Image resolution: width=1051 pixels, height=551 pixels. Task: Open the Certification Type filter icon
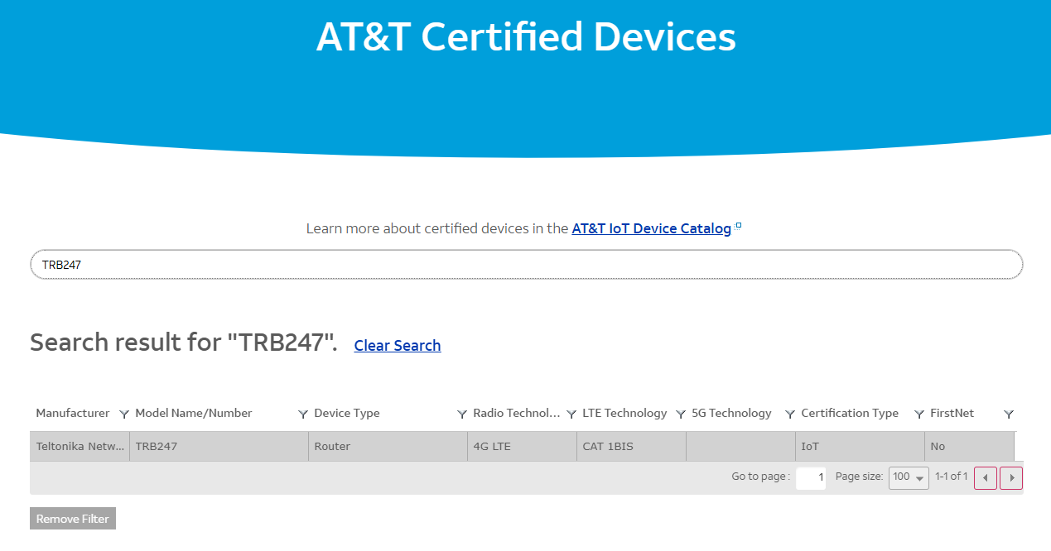tap(919, 414)
